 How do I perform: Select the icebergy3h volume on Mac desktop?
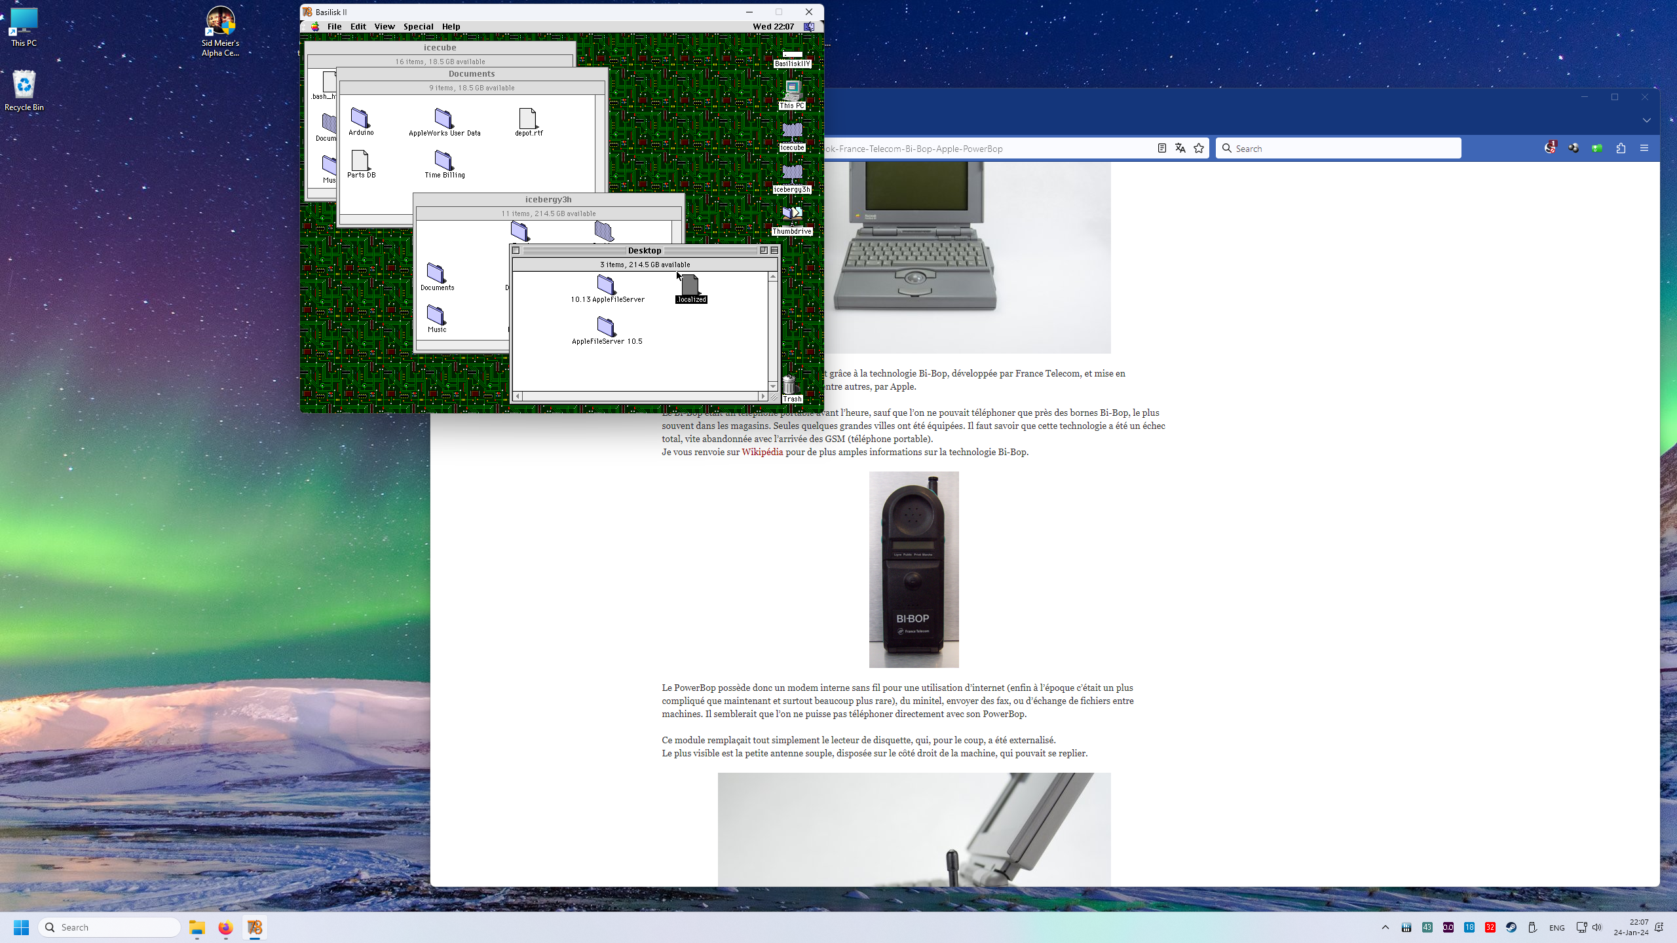[792, 179]
